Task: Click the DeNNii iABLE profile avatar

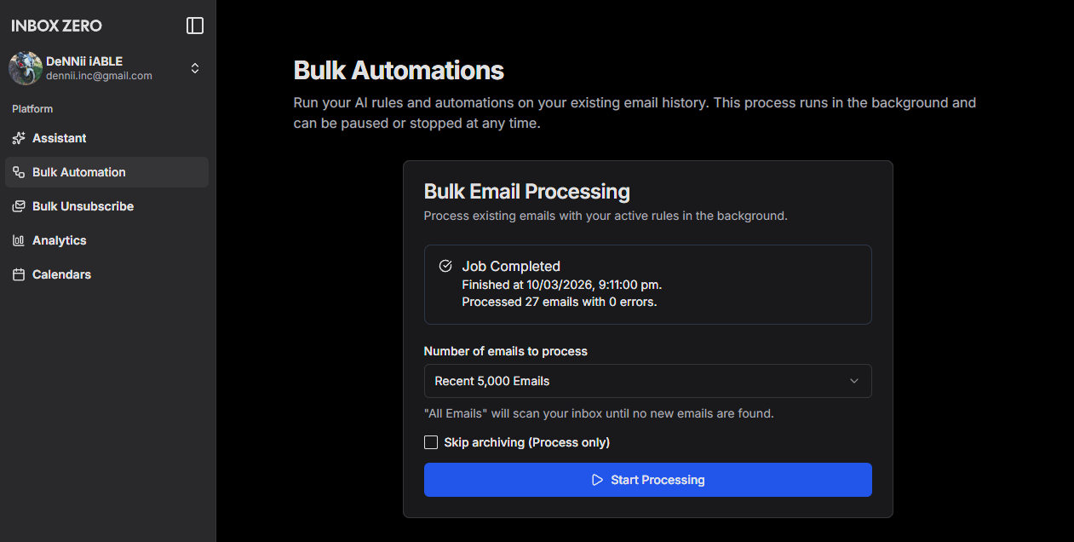Action: tap(26, 68)
